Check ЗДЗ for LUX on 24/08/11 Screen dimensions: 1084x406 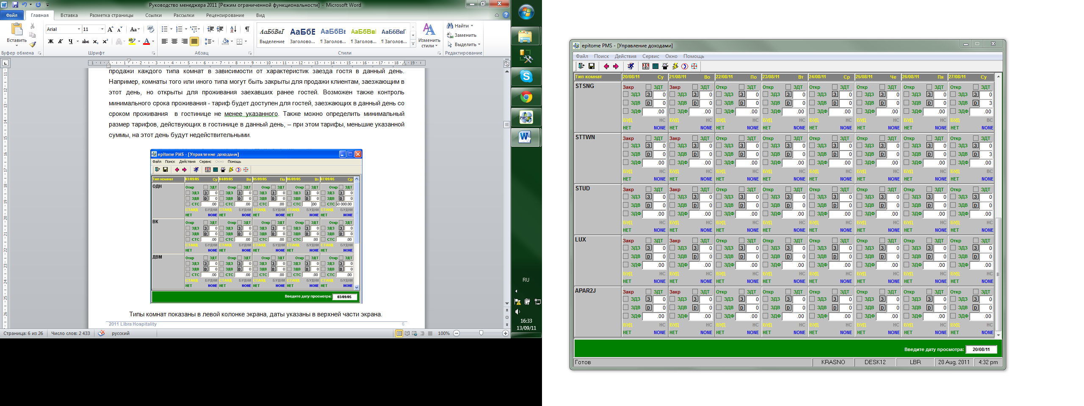coord(812,248)
